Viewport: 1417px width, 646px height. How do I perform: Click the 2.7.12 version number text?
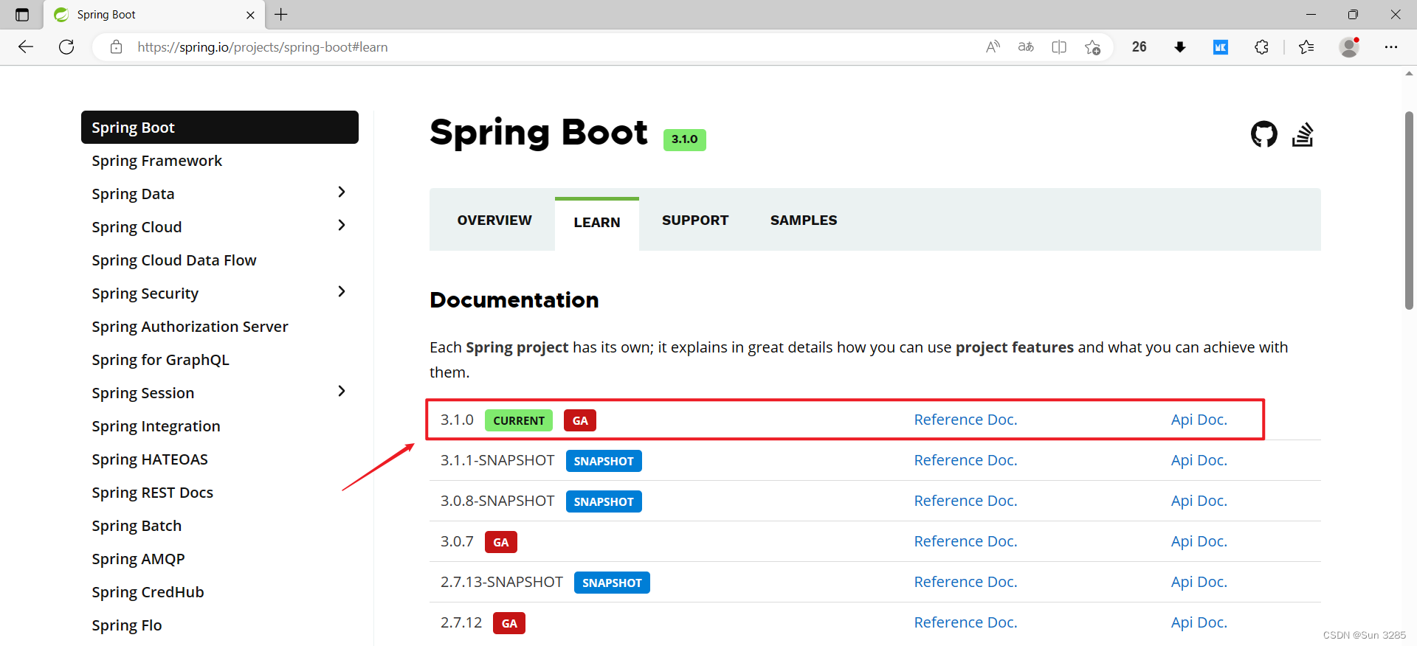461,622
